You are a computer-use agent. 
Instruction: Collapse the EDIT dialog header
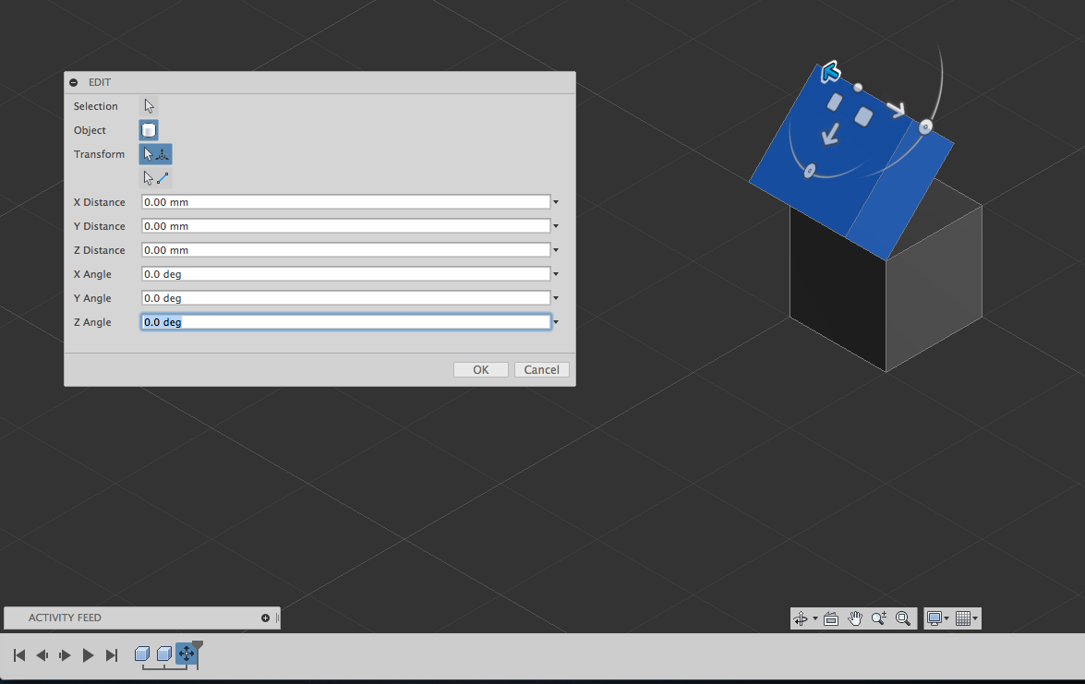[74, 82]
